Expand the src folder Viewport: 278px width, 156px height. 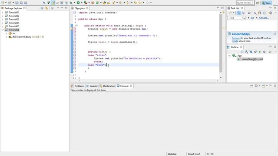click(x=7, y=33)
